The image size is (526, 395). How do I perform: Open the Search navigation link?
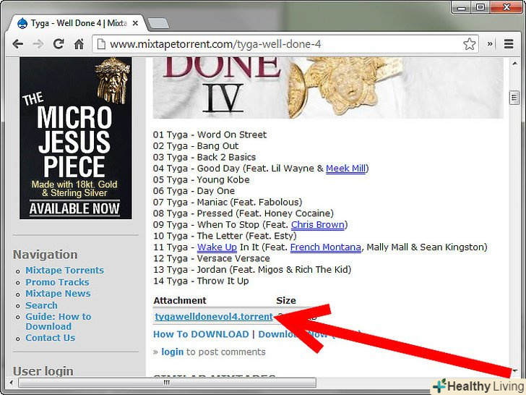(41, 305)
